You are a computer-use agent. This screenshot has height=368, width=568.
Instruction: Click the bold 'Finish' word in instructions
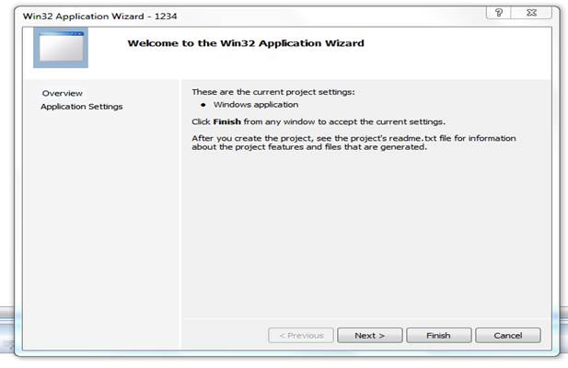coord(227,122)
